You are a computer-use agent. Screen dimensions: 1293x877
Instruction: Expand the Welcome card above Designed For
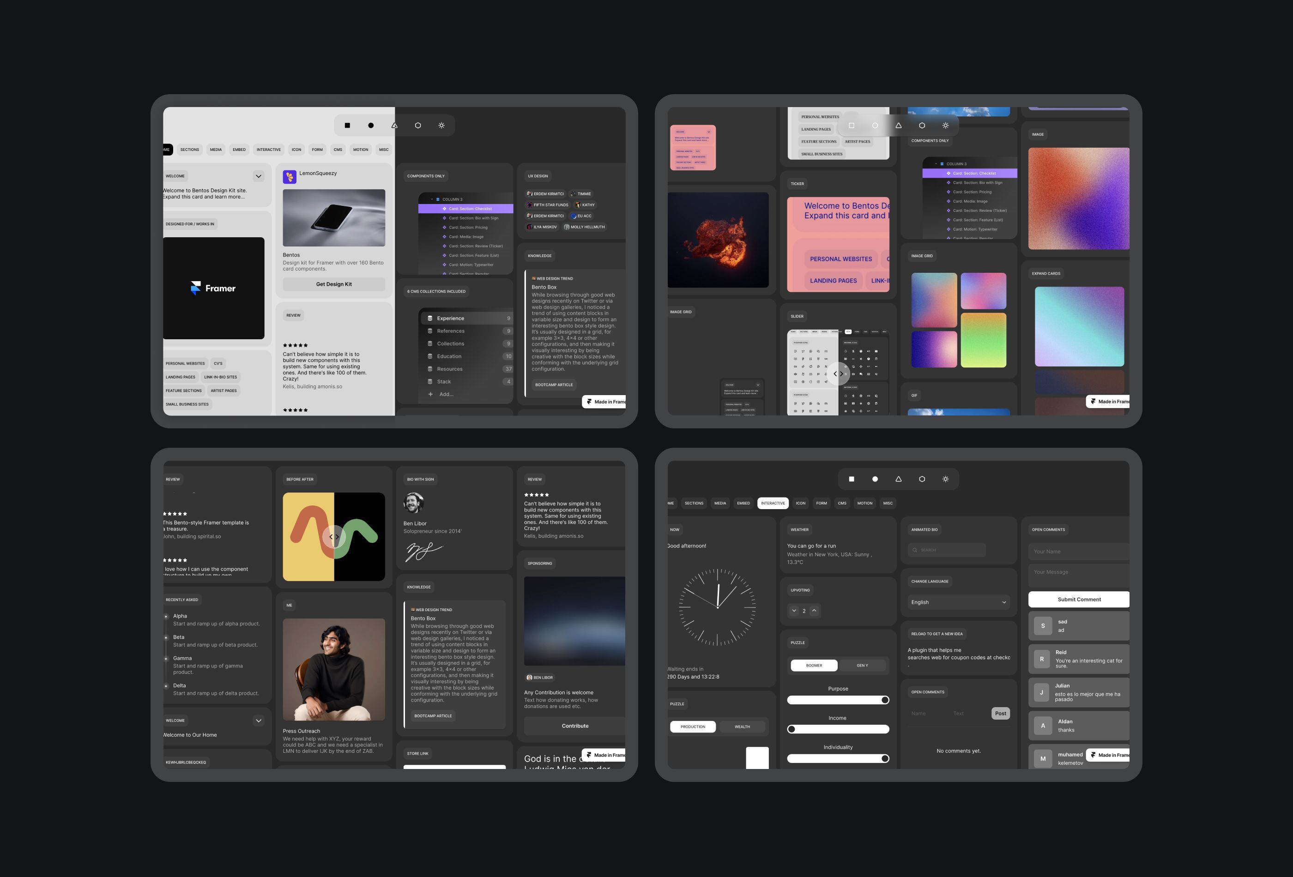pyautogui.click(x=258, y=176)
